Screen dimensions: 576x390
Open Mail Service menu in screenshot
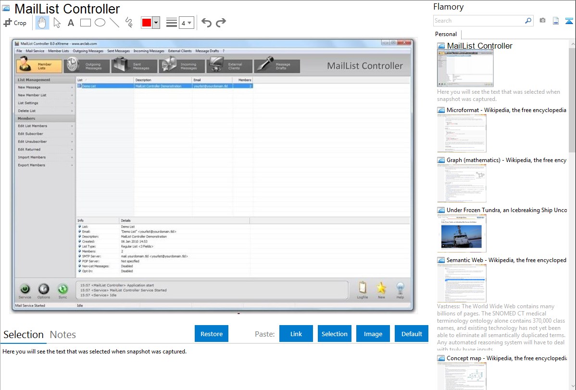coord(35,51)
